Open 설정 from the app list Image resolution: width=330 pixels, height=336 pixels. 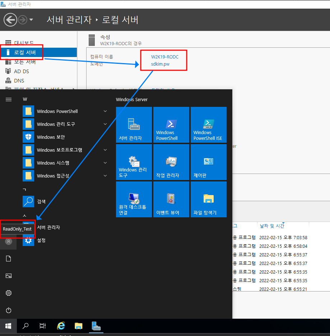pos(65,240)
